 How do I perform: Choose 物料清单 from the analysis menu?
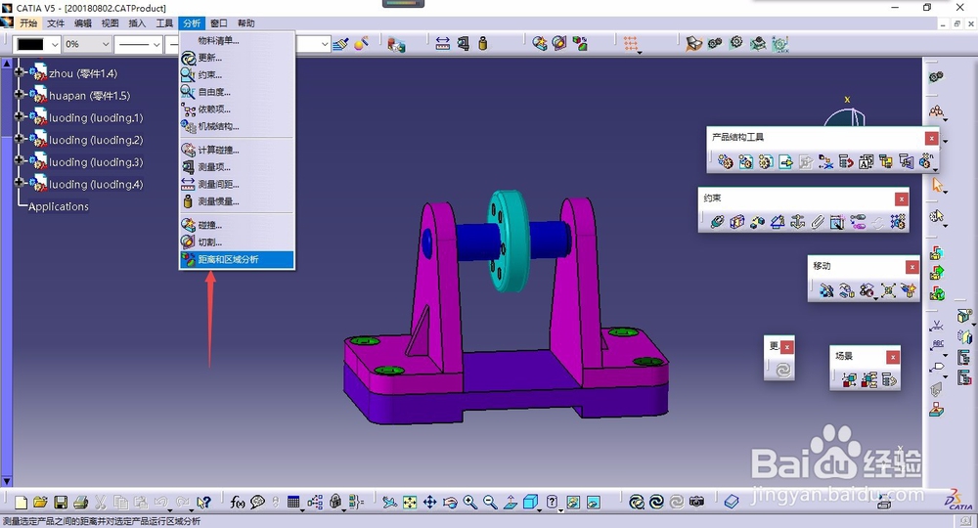(237, 40)
